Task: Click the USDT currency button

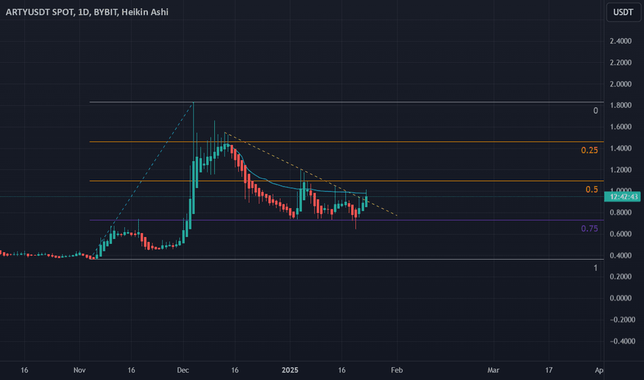Action: pos(623,12)
